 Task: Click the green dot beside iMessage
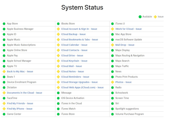pyautogui.click(x=58, y=93)
